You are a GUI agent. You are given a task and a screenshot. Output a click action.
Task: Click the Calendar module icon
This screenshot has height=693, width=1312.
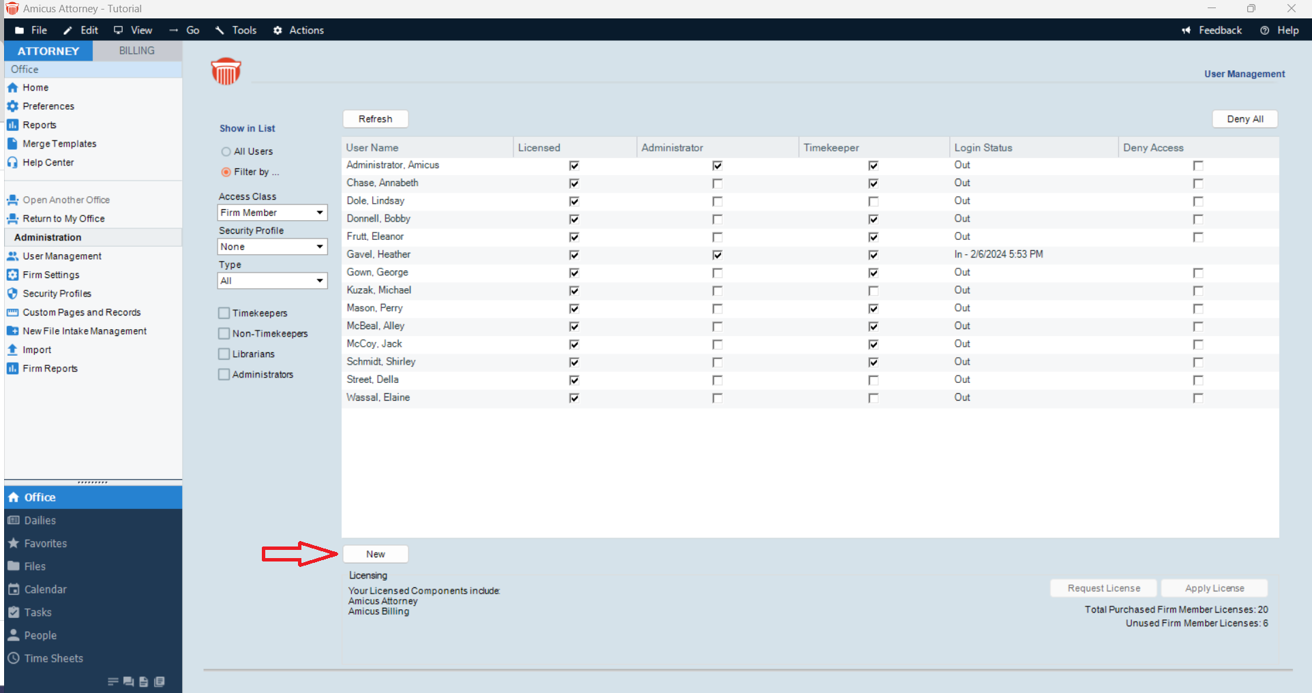point(14,589)
